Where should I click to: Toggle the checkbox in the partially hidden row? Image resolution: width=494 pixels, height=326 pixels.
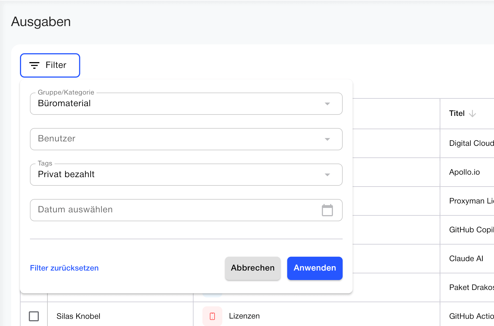pyautogui.click(x=34, y=297)
